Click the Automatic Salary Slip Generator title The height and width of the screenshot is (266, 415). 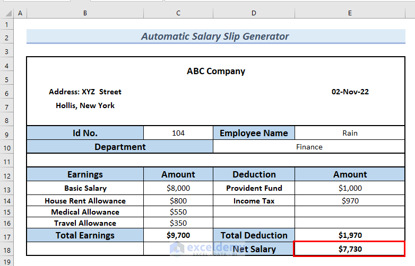(x=215, y=36)
